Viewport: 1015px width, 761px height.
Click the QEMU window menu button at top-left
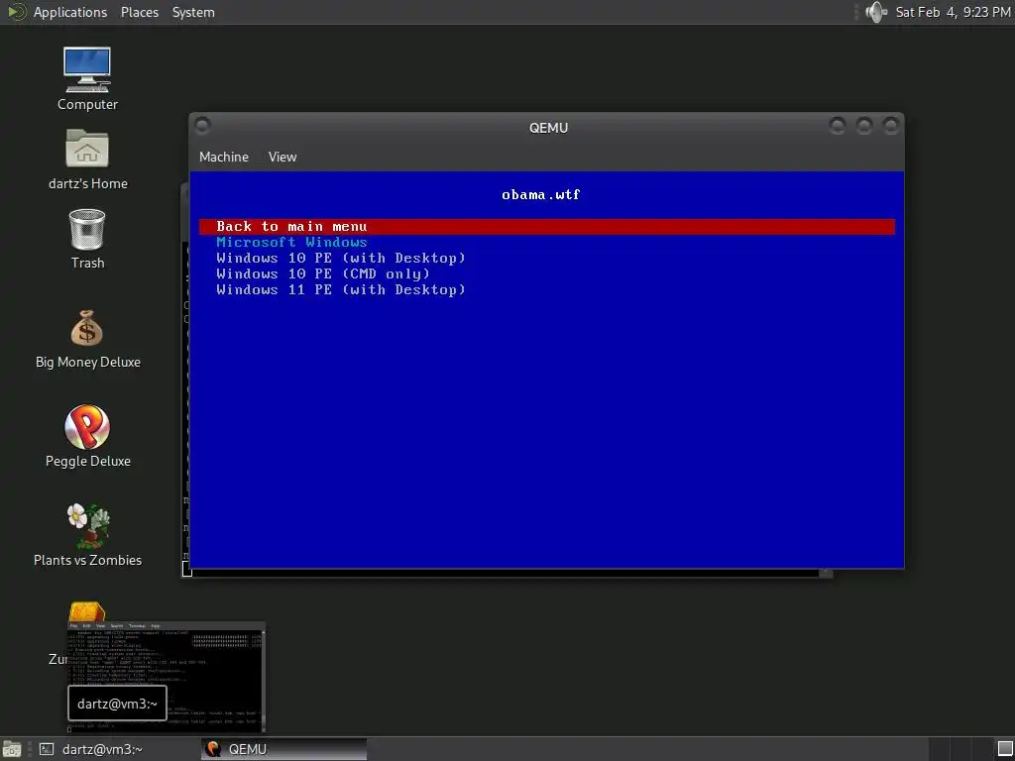click(202, 125)
